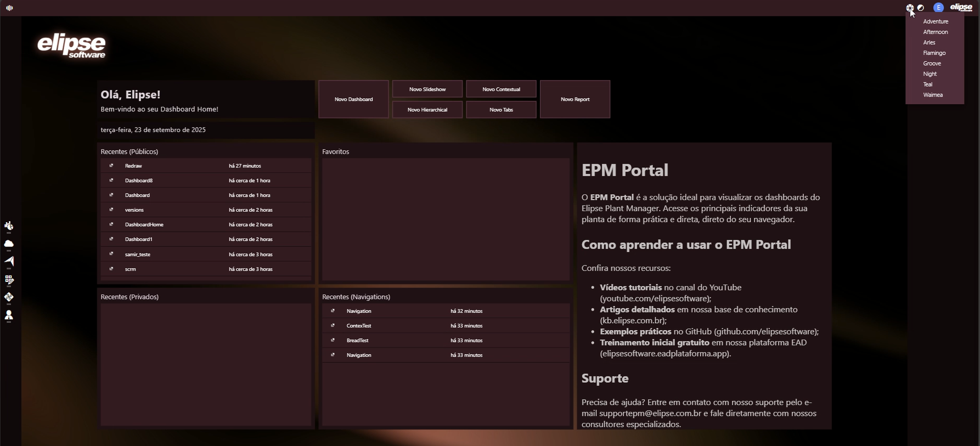Image resolution: width=980 pixels, height=446 pixels.
Task: Collapse the theme palette dropdown icon
Action: click(910, 8)
